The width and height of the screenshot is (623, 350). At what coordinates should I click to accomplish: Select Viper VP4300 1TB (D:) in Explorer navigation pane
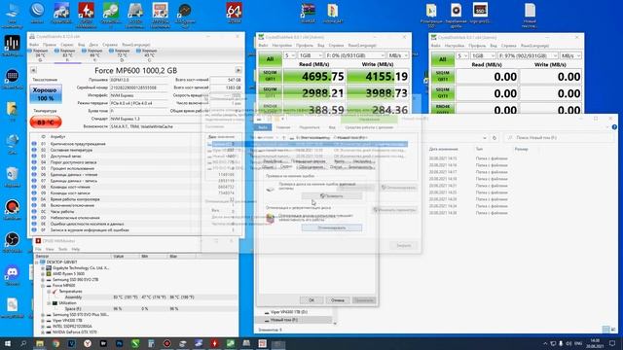tap(289, 312)
